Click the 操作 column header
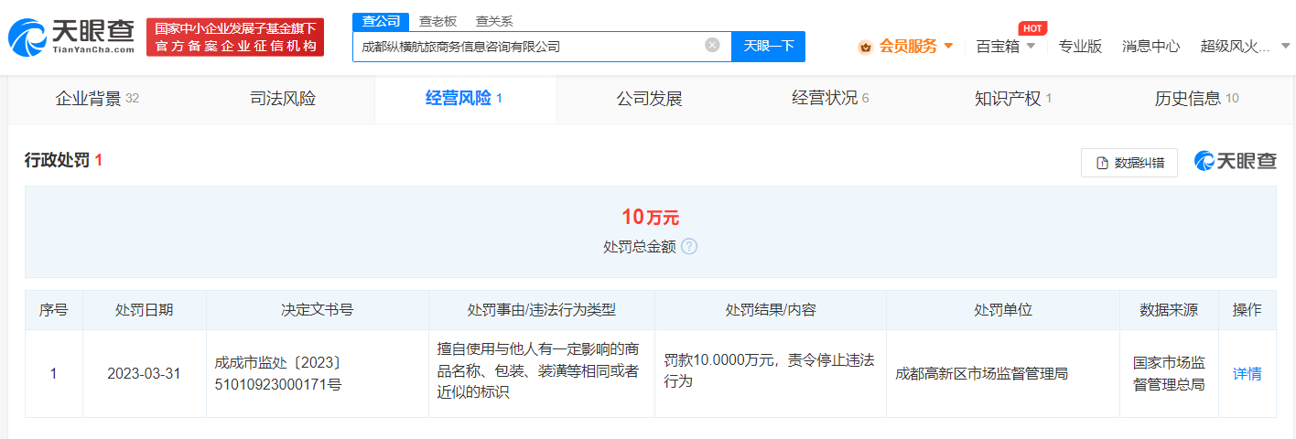Viewport: 1296px width, 439px height. (1247, 310)
